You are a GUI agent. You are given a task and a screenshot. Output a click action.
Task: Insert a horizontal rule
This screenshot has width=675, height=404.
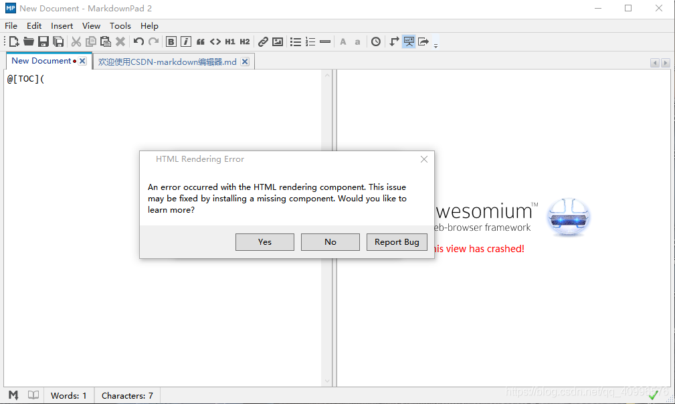[x=325, y=41]
